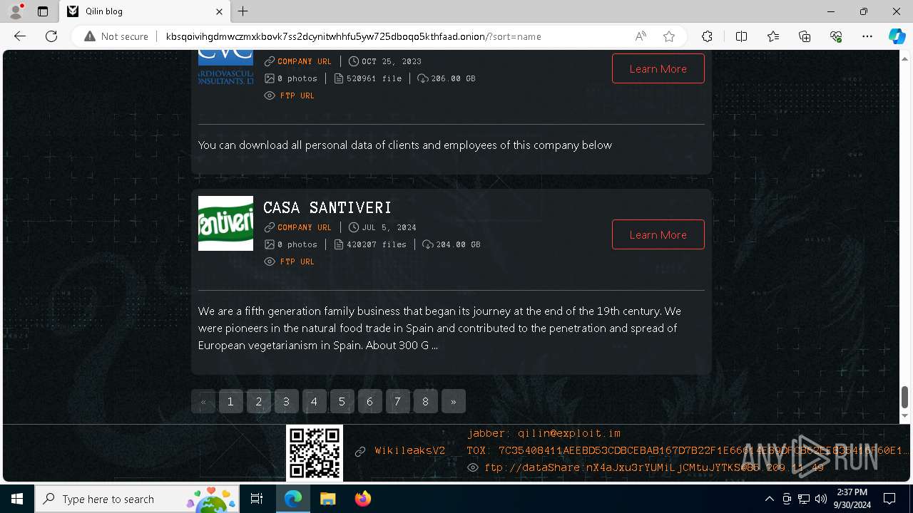
Task: Show hidden system tray icons
Action: tap(769, 499)
